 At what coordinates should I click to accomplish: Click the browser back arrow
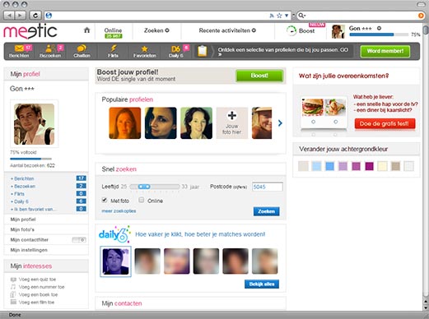click(9, 16)
